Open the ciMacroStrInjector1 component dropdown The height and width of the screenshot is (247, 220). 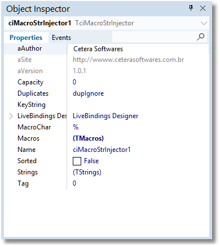(x=204, y=23)
